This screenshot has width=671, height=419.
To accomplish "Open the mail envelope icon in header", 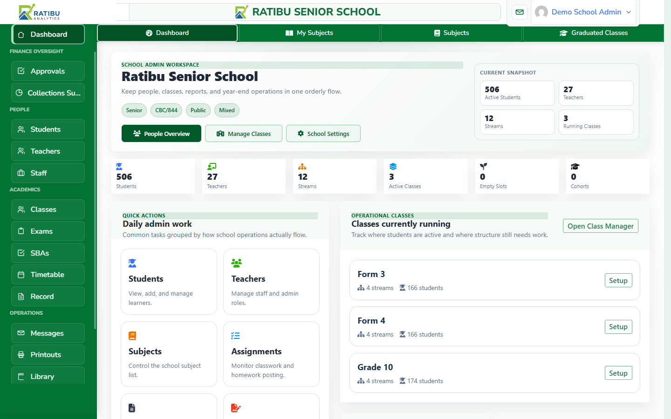I will 520,12.
